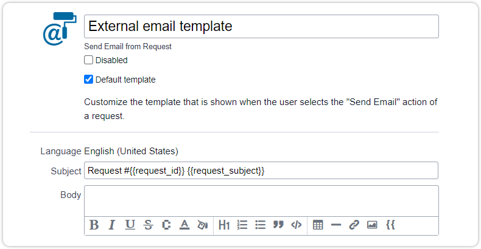
Task: Click the English (United States) language text
Action: pyautogui.click(x=131, y=151)
